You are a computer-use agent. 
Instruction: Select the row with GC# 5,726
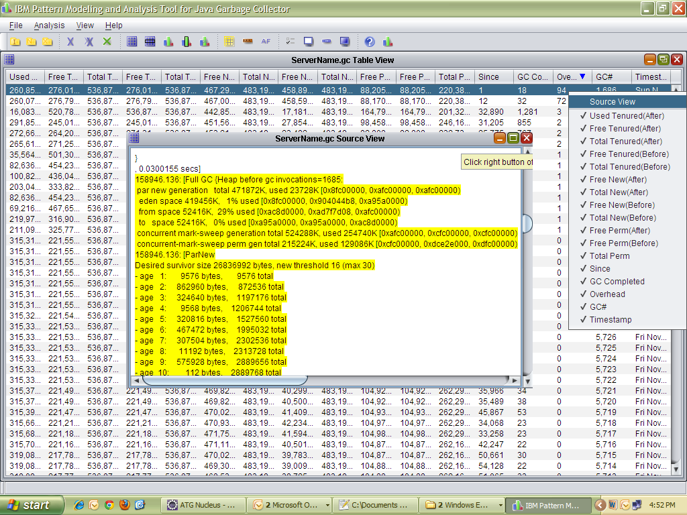point(337,337)
